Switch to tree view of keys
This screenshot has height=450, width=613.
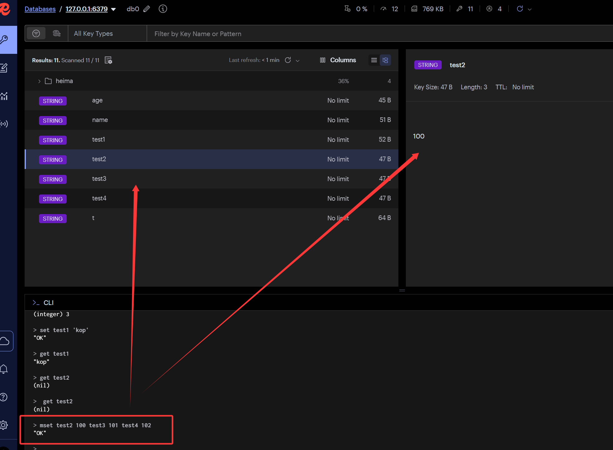coord(385,60)
